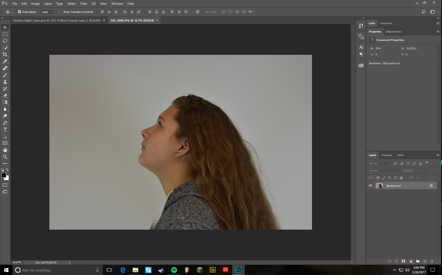Select the Spot Healing Brush tool

(x=5, y=68)
